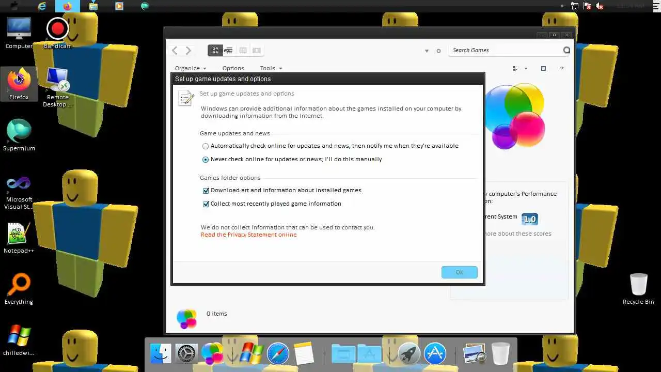The image size is (661, 372).
Task: Click the media player icon in top taskbar
Action: pyautogui.click(x=119, y=6)
